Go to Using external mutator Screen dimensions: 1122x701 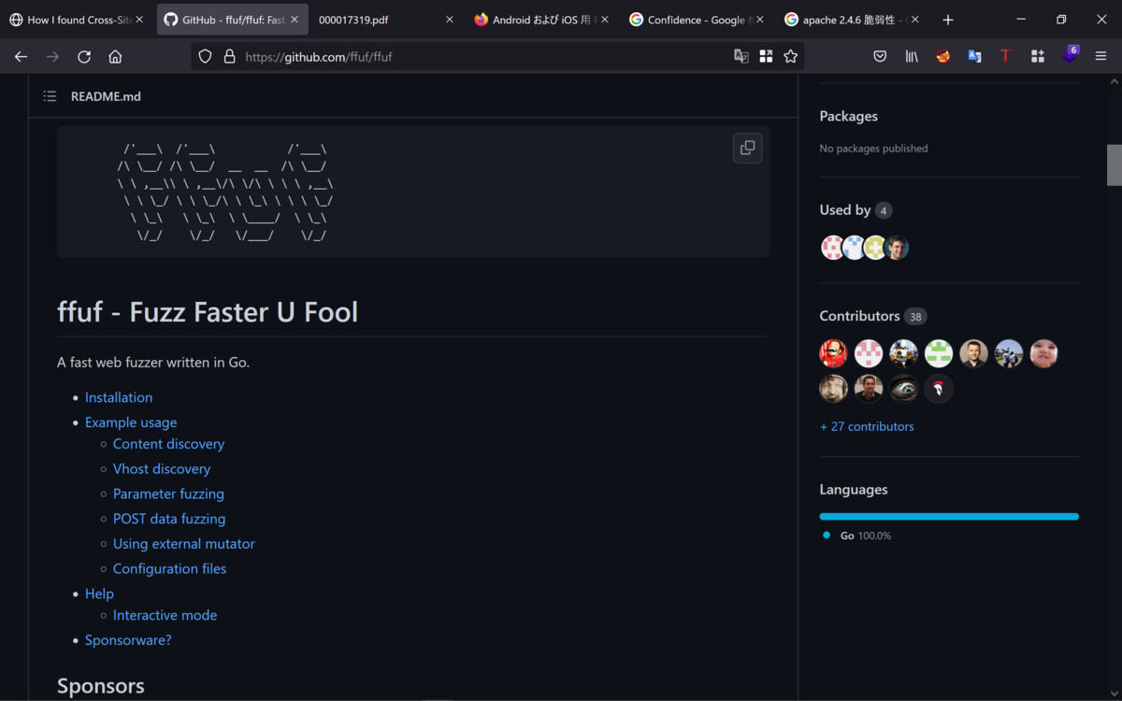tap(184, 544)
